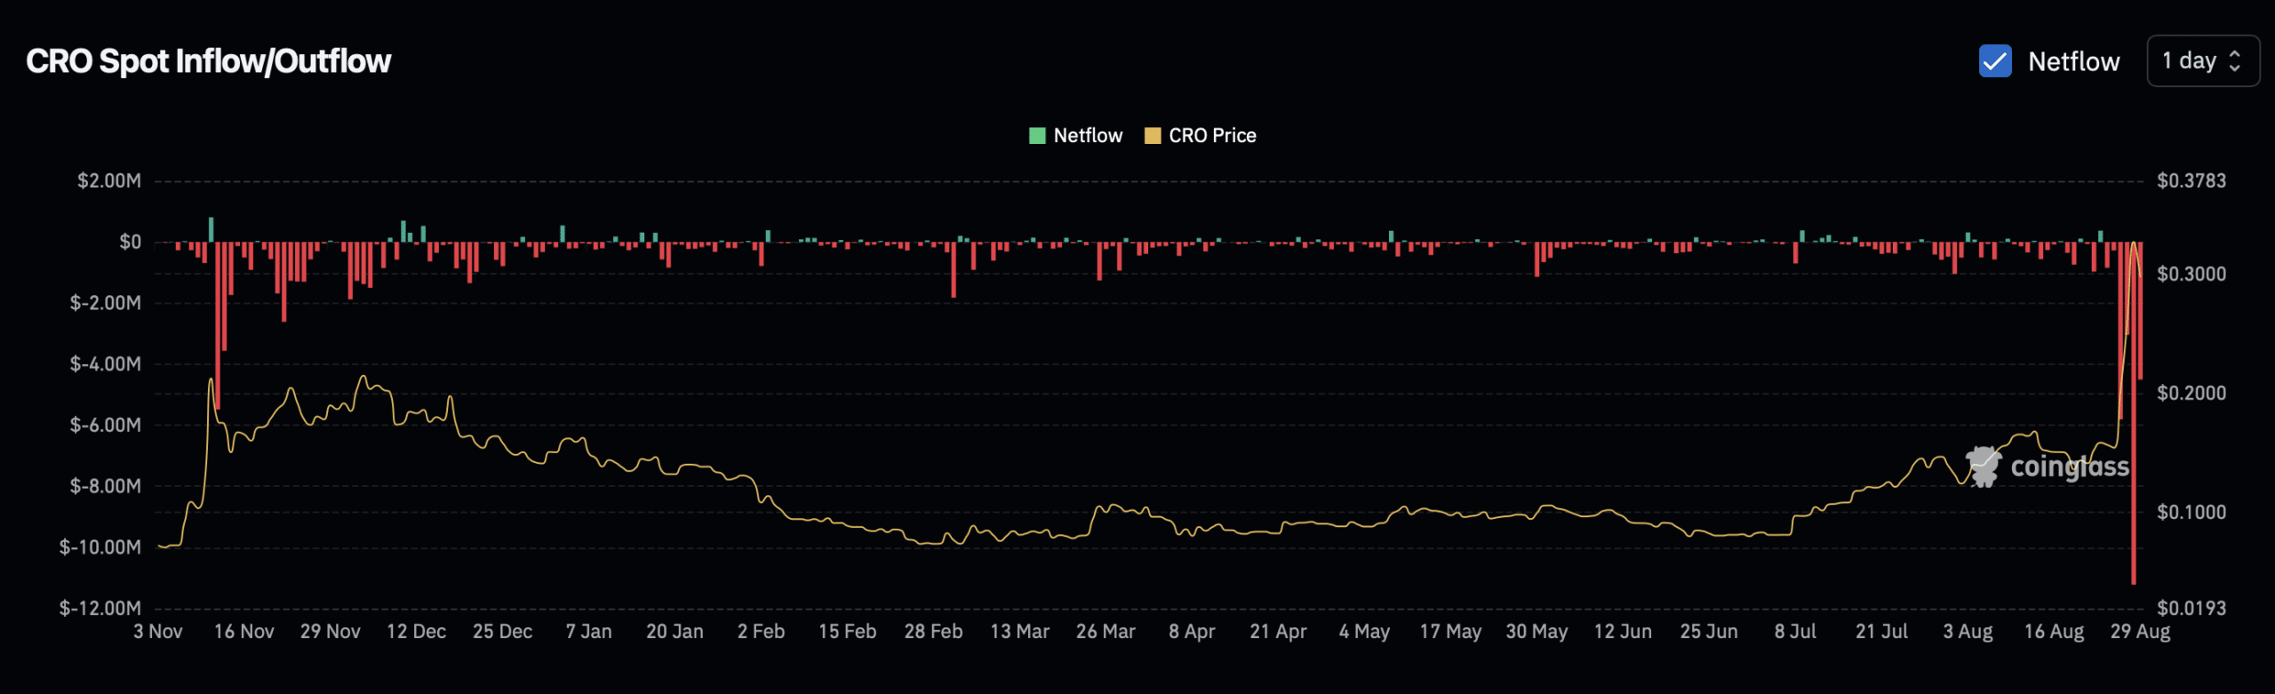2275x694 pixels.
Task: Hide the CRO Price series via legend text
Action: [1212, 136]
